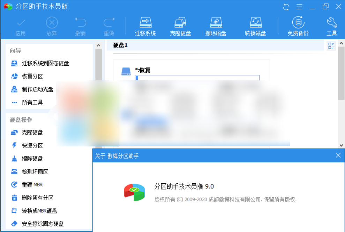This screenshot has height=232, width=345.
Task: Choose 克隆硬盘 under 硬盘操作
Action: 32,133
